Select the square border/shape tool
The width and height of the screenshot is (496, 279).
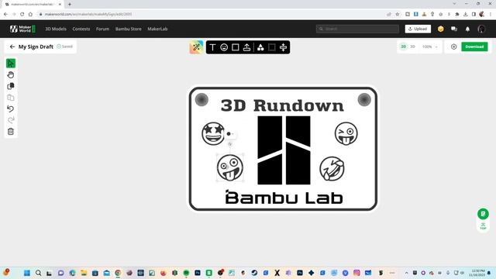(236, 47)
